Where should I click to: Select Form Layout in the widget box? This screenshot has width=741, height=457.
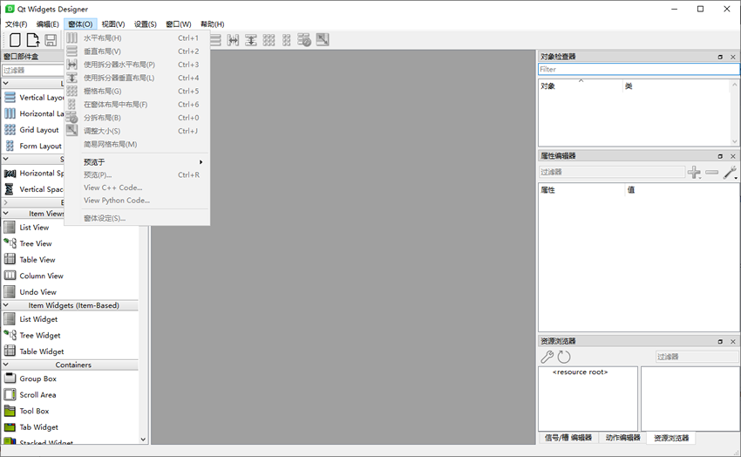pos(33,146)
